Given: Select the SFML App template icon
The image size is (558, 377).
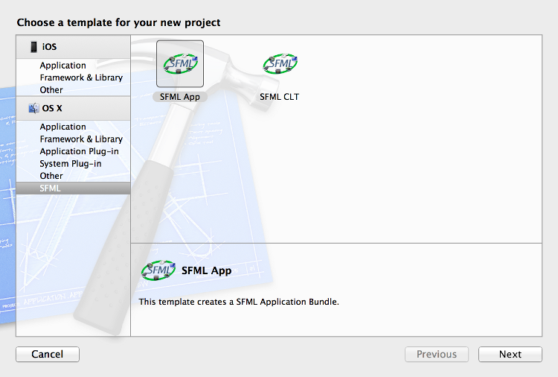Looking at the screenshot, I should pyautogui.click(x=180, y=64).
